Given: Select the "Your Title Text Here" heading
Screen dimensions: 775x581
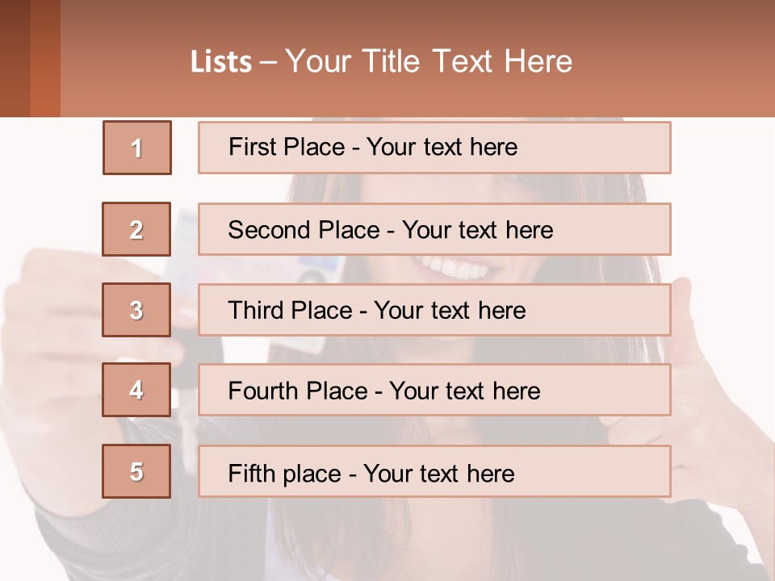Looking at the screenshot, I should pyautogui.click(x=429, y=62).
